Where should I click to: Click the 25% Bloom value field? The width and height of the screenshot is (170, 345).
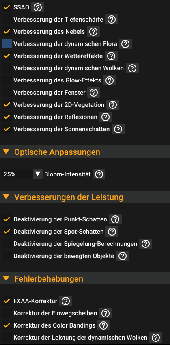pos(17,174)
